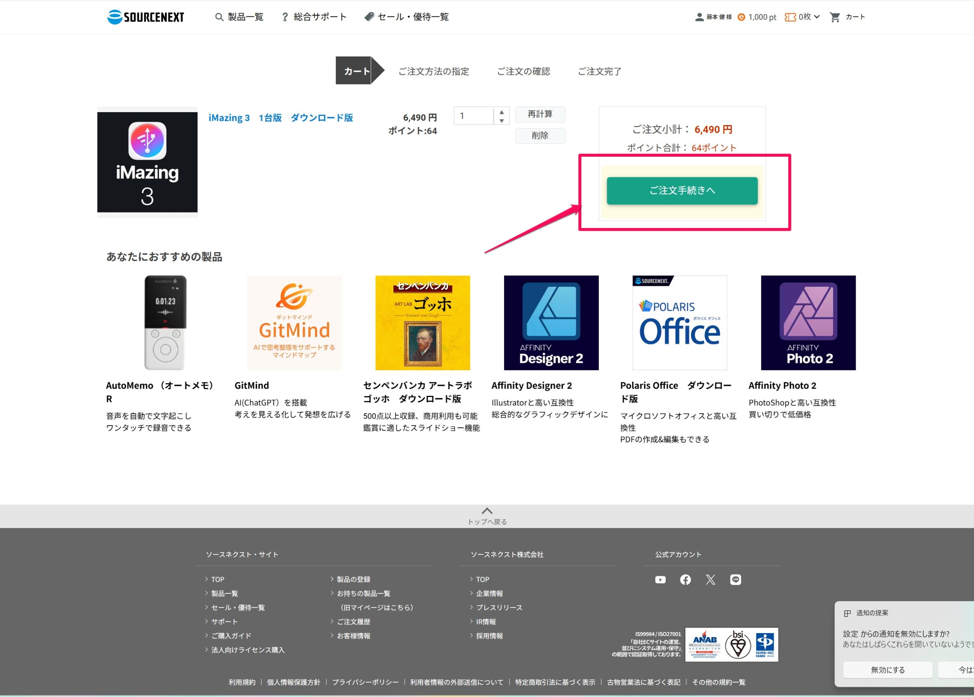Open その他の規約一覧 link
The width and height of the screenshot is (974, 697).
coord(718,683)
